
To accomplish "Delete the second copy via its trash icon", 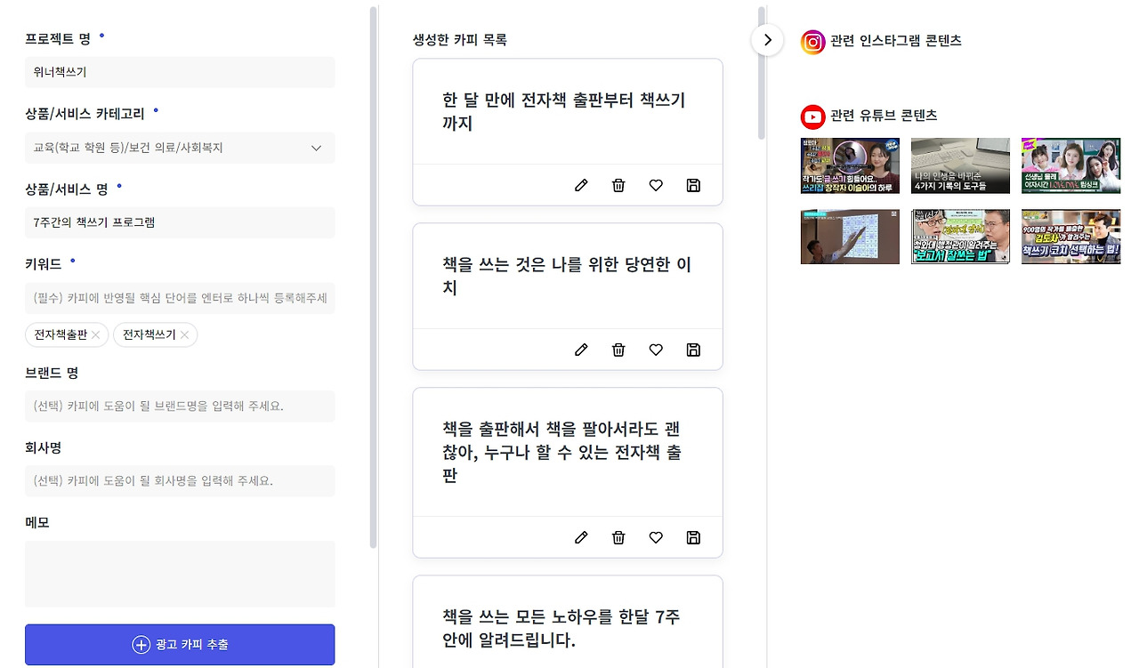I will click(x=618, y=350).
